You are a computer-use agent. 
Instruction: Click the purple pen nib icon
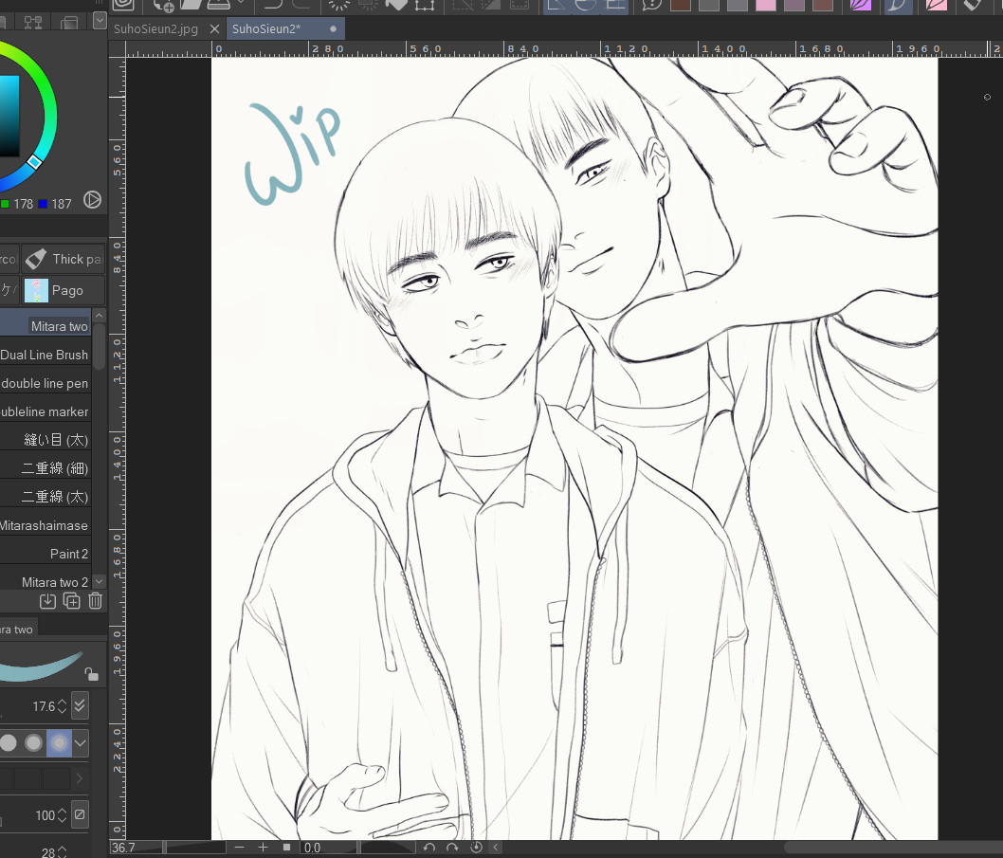tap(861, 5)
